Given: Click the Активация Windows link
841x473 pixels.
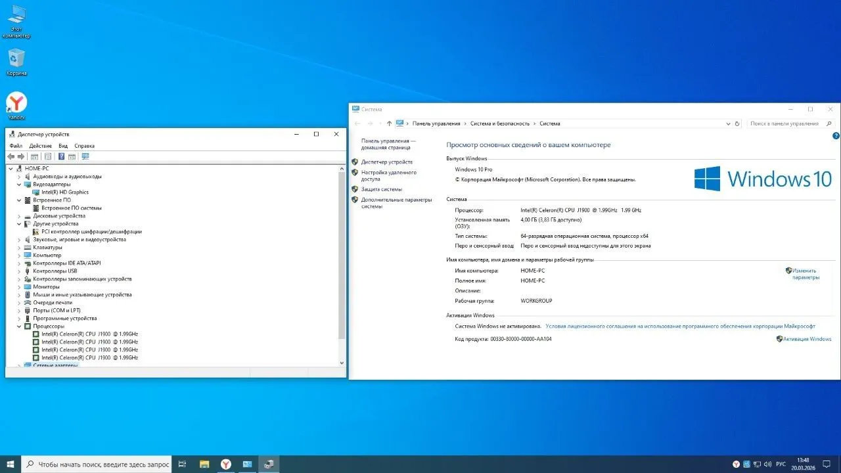Looking at the screenshot, I should tap(807, 339).
